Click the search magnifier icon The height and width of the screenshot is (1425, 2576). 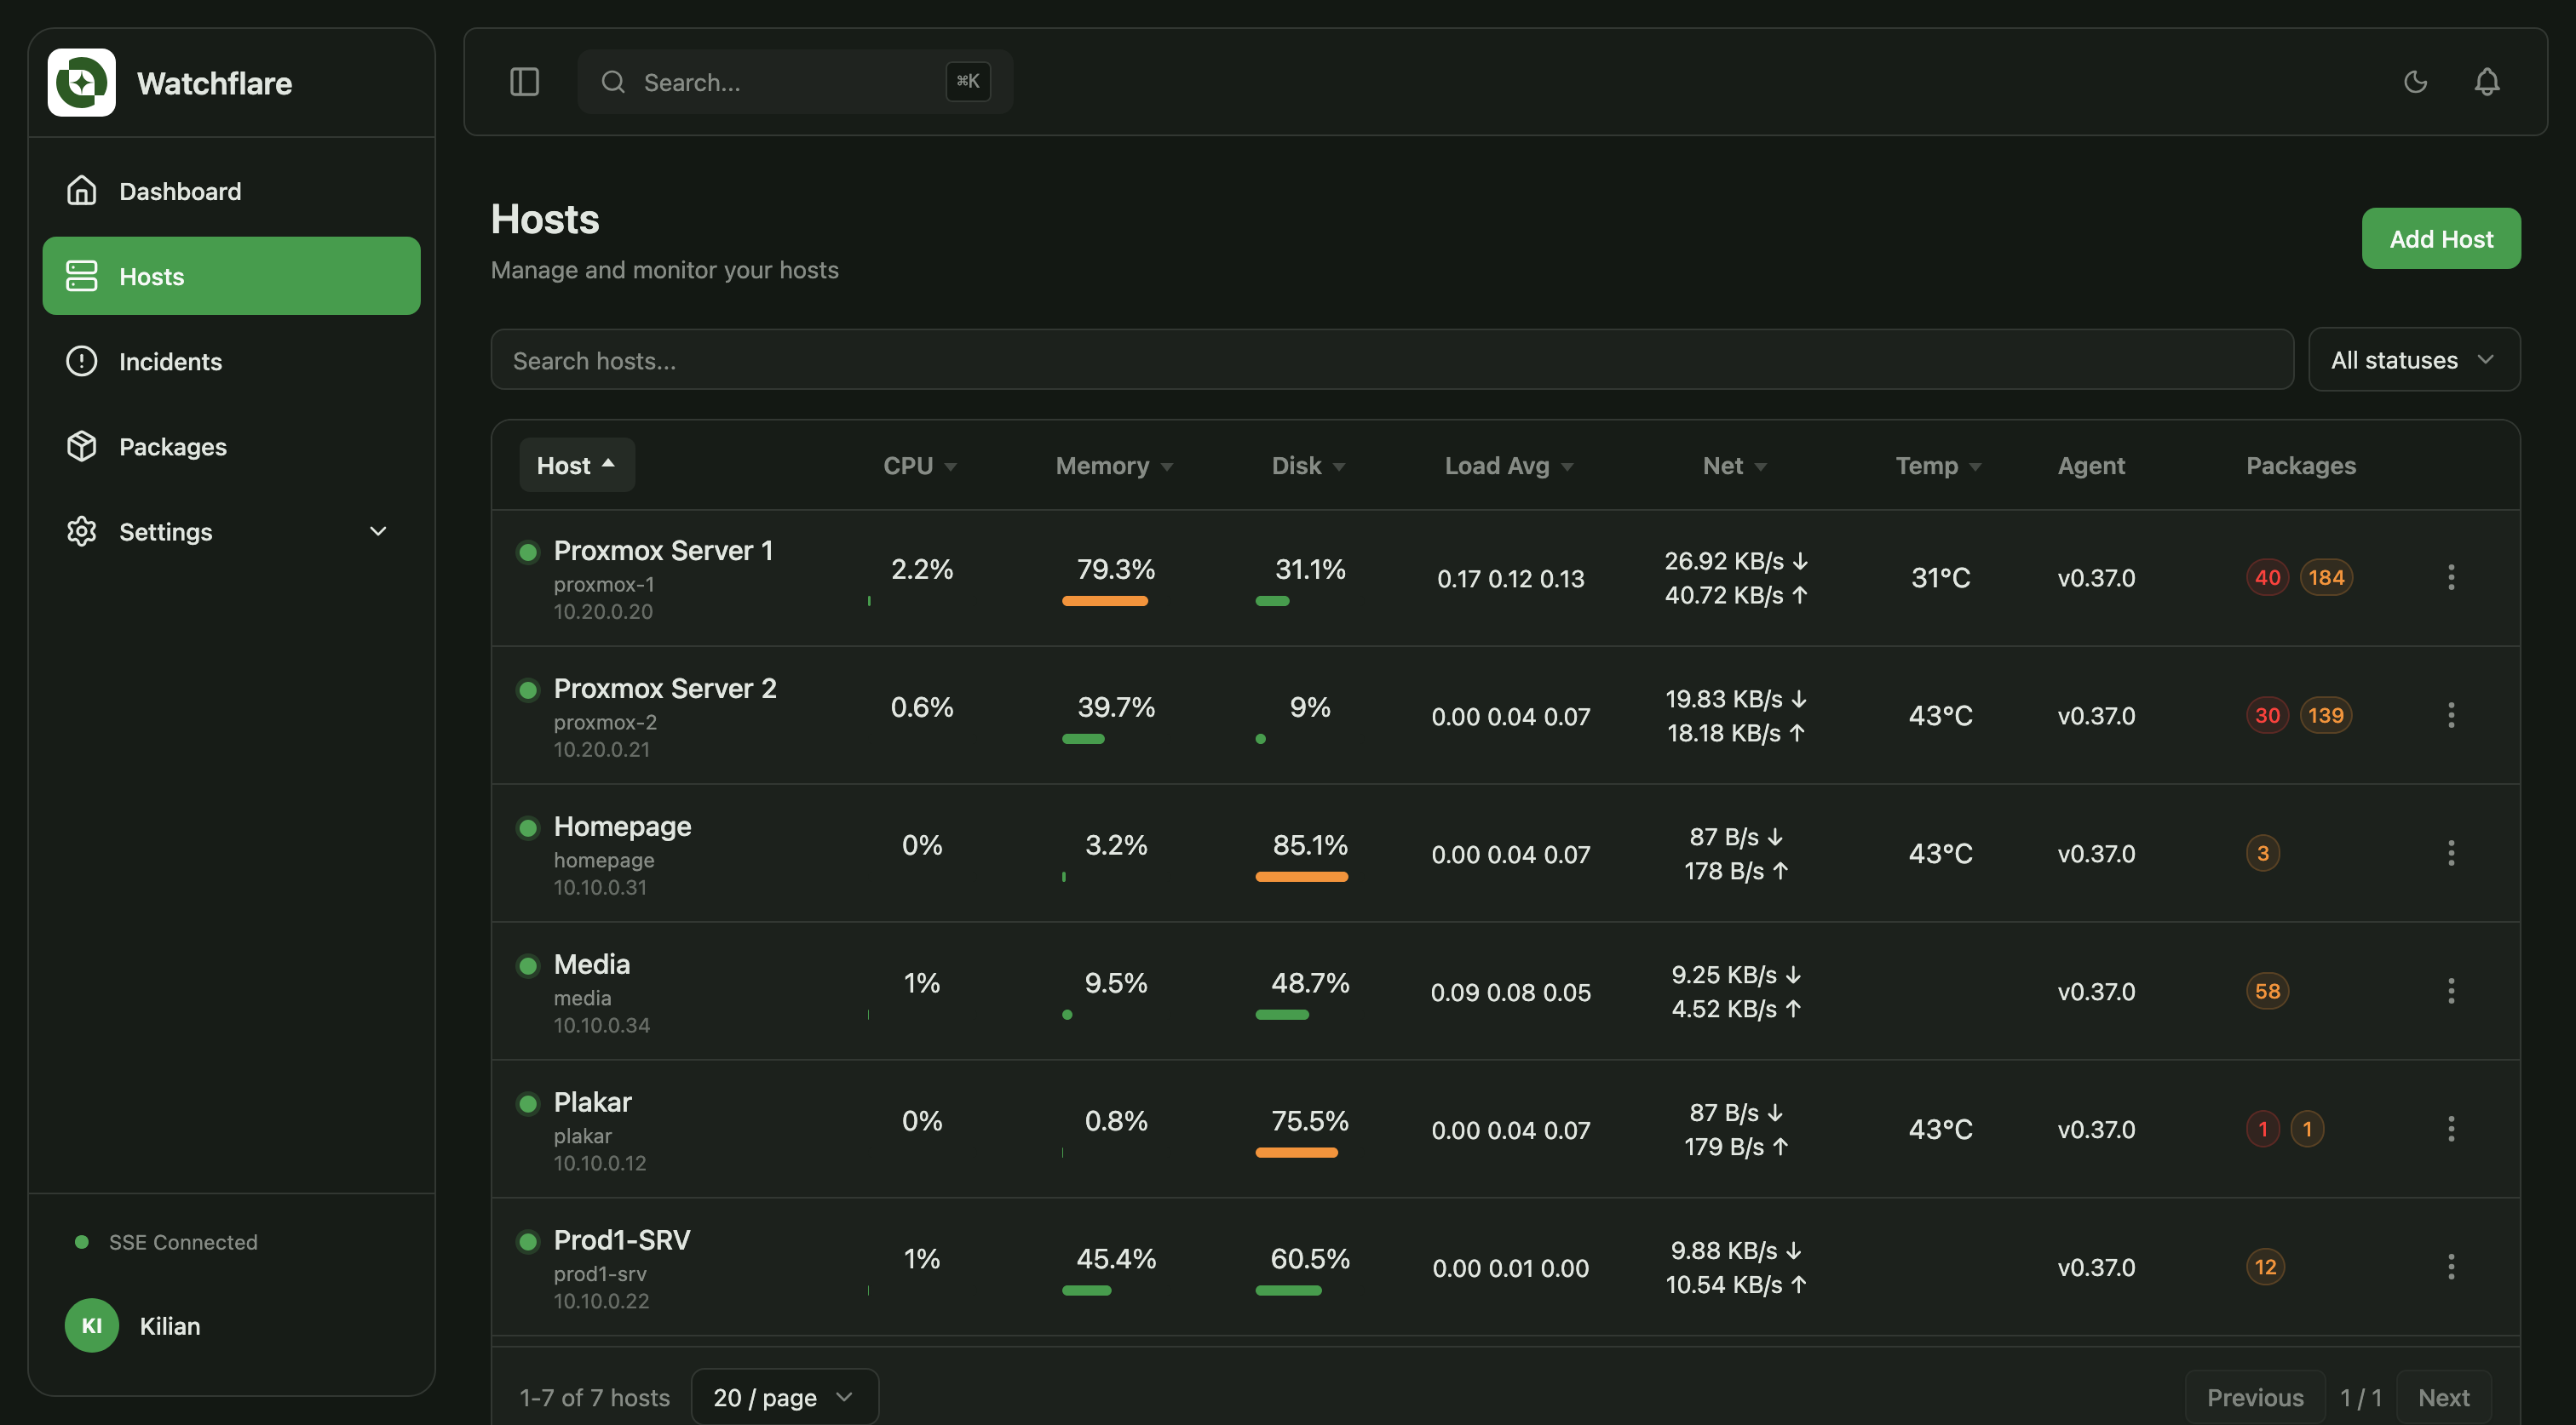tap(613, 82)
